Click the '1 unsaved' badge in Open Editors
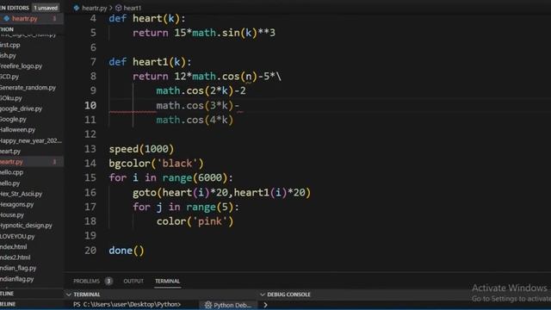This screenshot has width=551, height=310. tap(46, 8)
